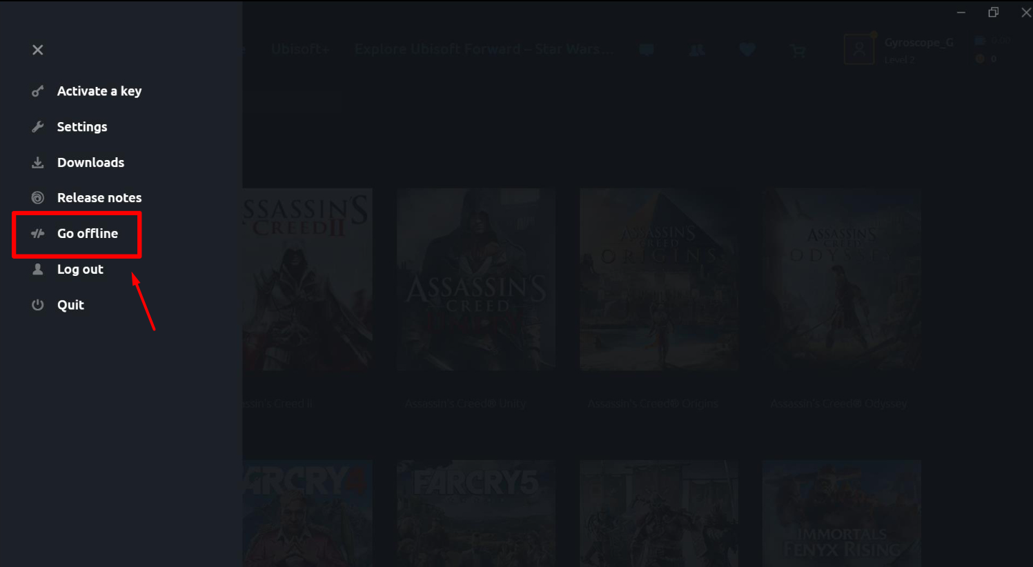Viewport: 1033px width, 567px height.
Task: Click the key icon beside Activate a key
Action: 38,91
